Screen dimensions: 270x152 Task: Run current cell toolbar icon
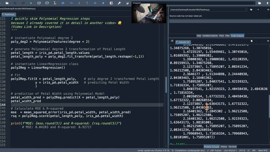tap(39, 3)
